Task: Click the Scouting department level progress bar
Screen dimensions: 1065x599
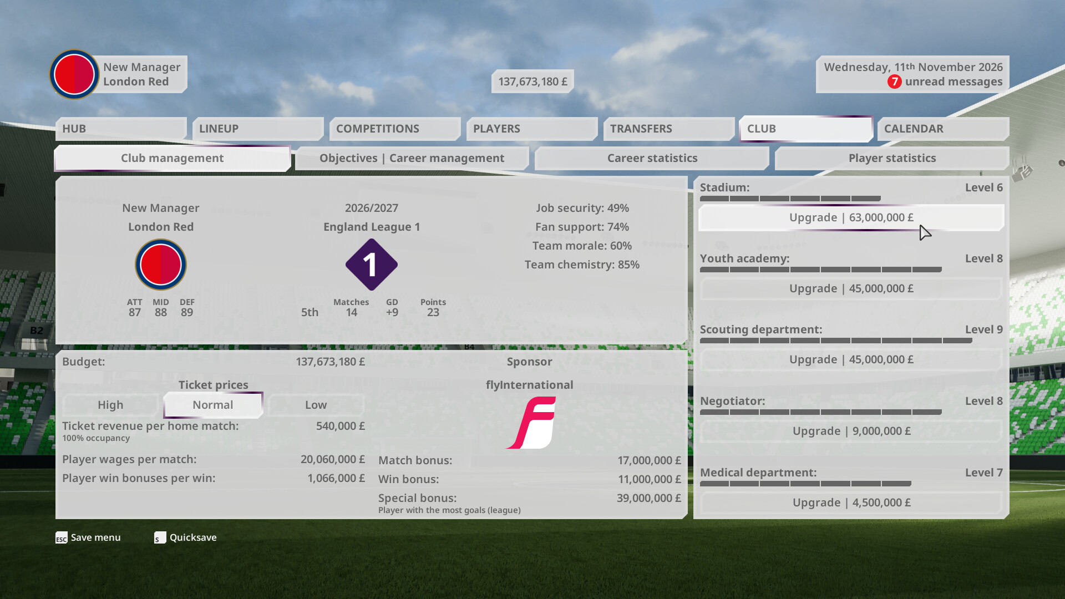Action: click(x=836, y=341)
